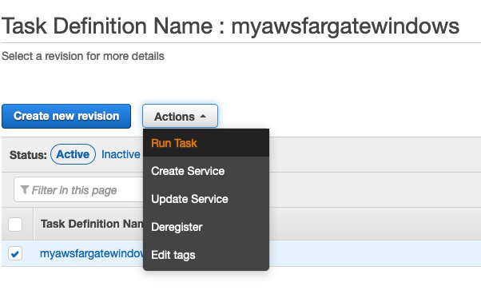Viewport: 481px width, 290px height.
Task: Click the Status label text
Action: [28, 155]
